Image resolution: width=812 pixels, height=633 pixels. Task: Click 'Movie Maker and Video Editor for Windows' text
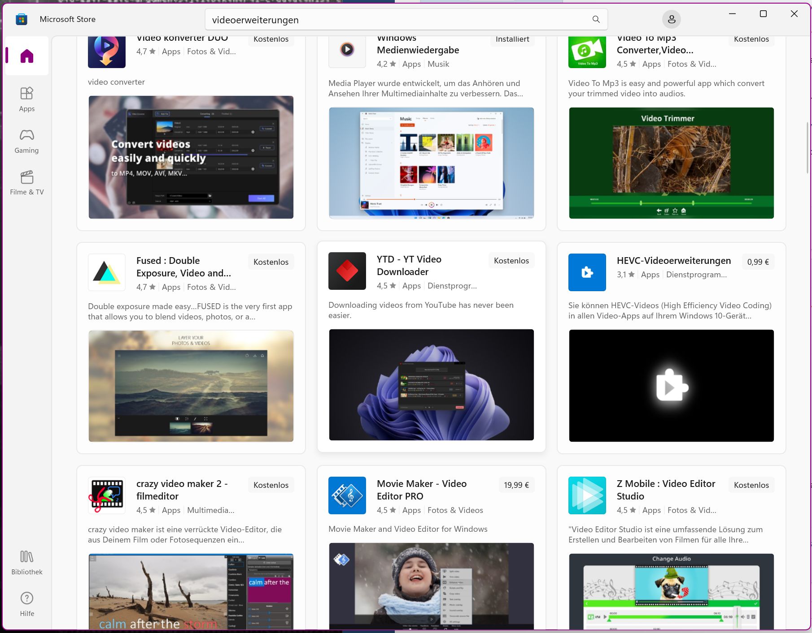(x=408, y=529)
